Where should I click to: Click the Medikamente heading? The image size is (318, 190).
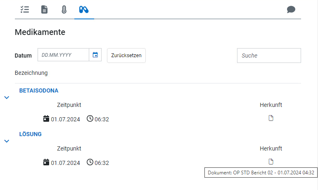coord(40,32)
